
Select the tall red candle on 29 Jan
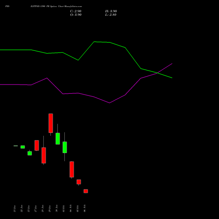(51, 123)
